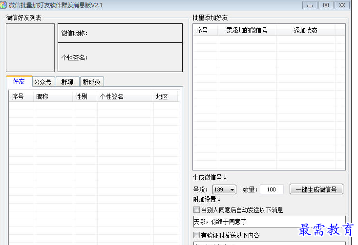Click the 序号 column header in friends list
358x245 pixels.
21,96
